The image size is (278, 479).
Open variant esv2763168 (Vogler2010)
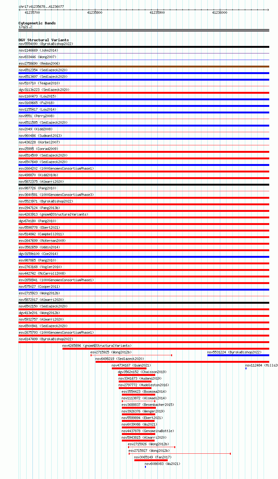(40, 267)
